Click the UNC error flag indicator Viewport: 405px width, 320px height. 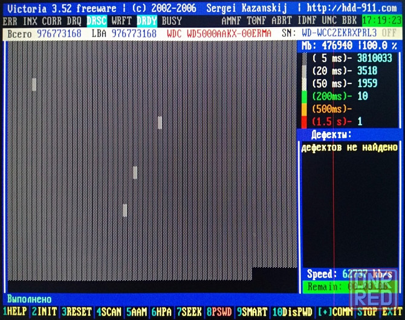(x=329, y=21)
